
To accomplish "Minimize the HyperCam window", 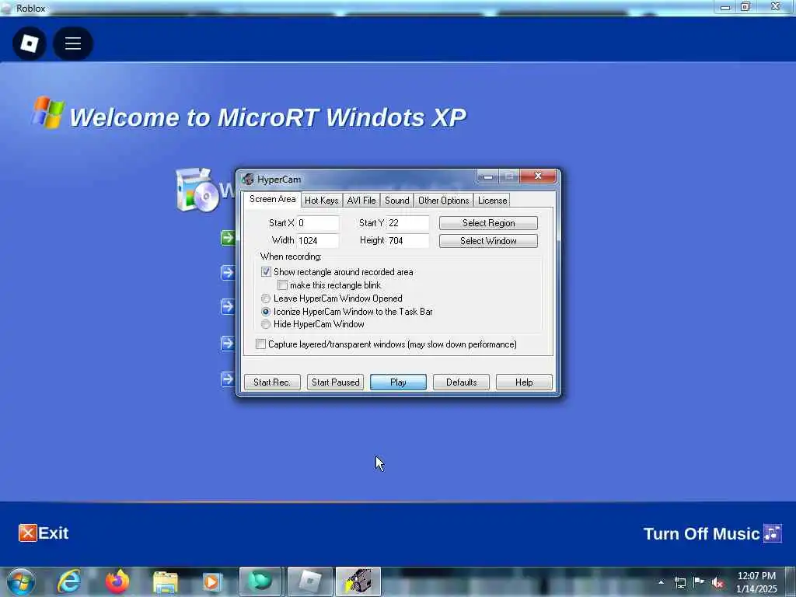I will [488, 176].
